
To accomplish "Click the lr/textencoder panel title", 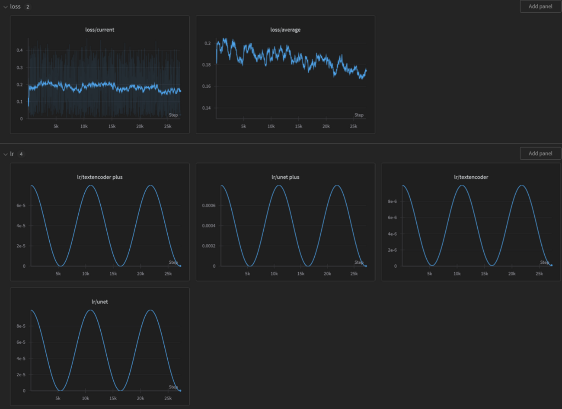I will (x=471, y=177).
